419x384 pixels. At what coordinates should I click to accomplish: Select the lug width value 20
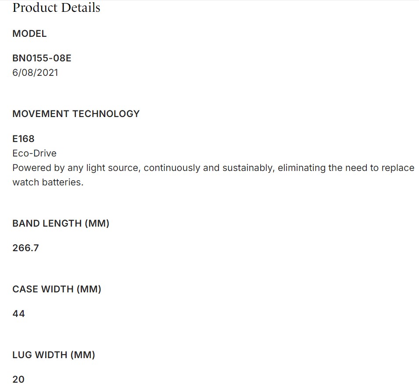18,380
